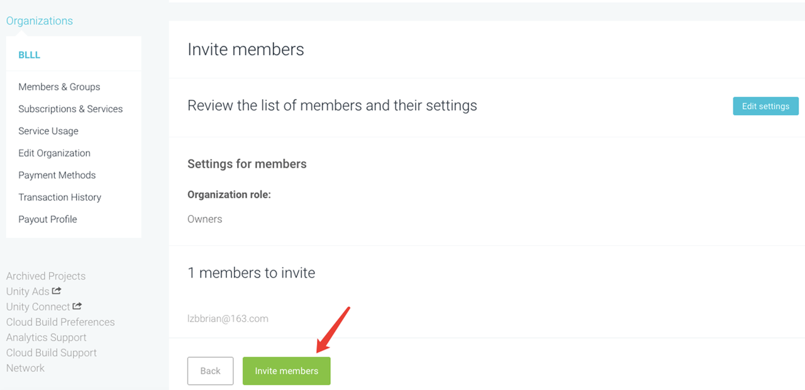The image size is (805, 390).
Task: Select Edit Organization menu item
Action: click(x=54, y=153)
